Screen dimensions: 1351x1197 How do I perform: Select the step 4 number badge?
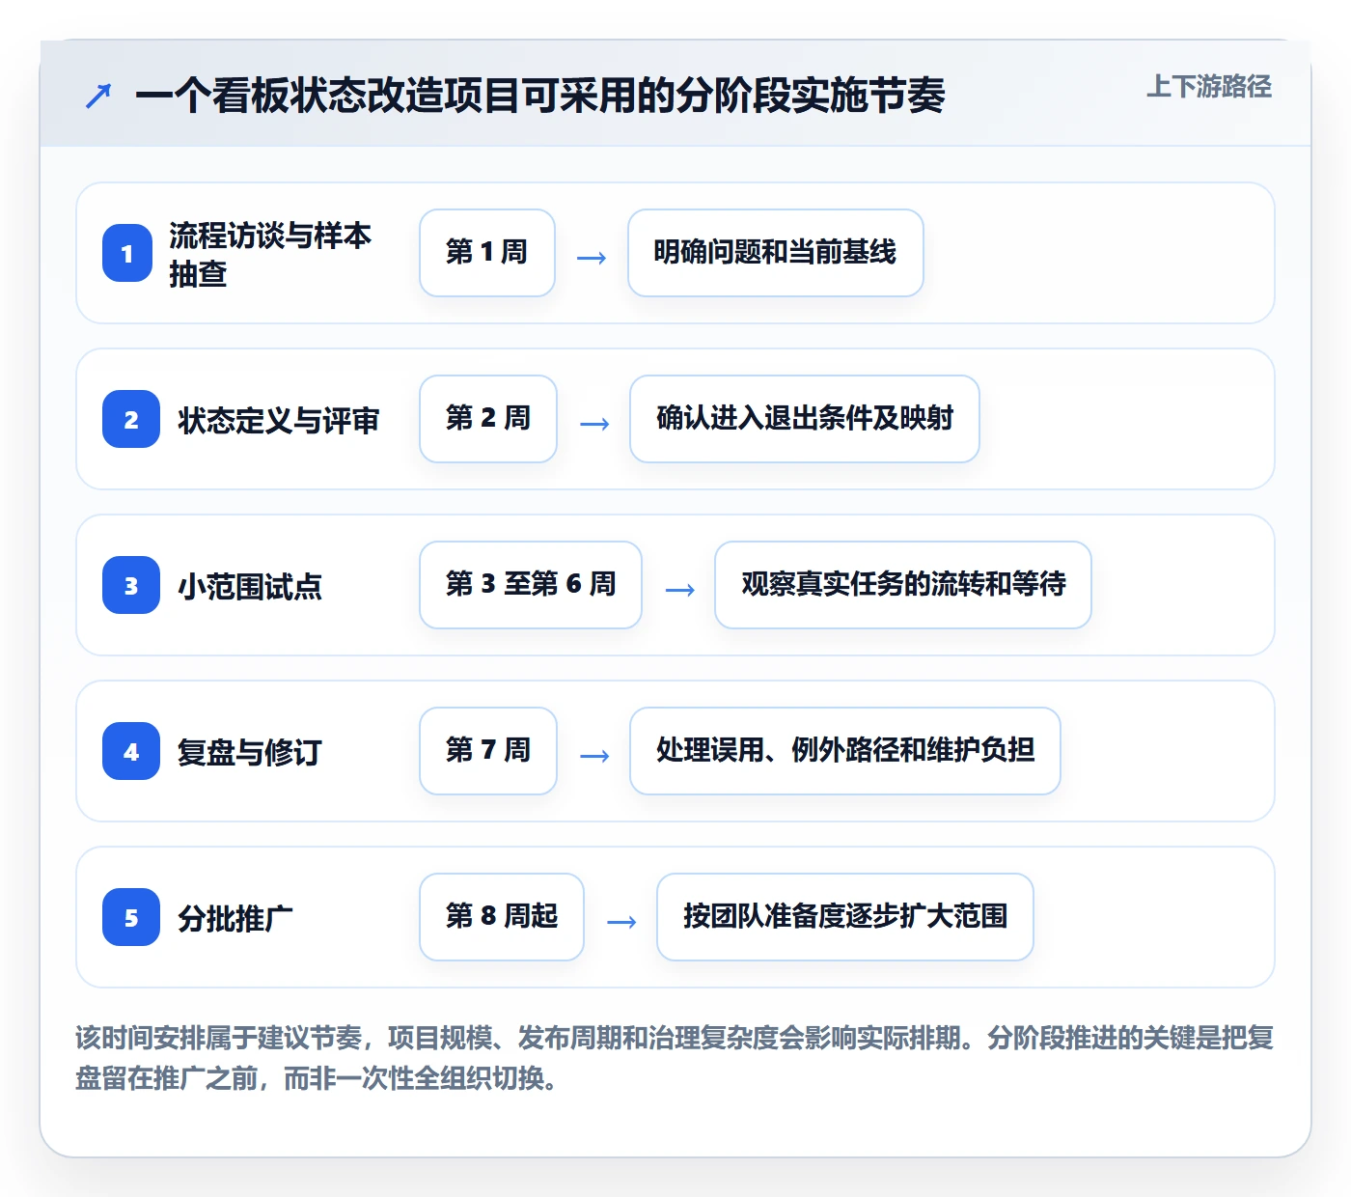131,751
